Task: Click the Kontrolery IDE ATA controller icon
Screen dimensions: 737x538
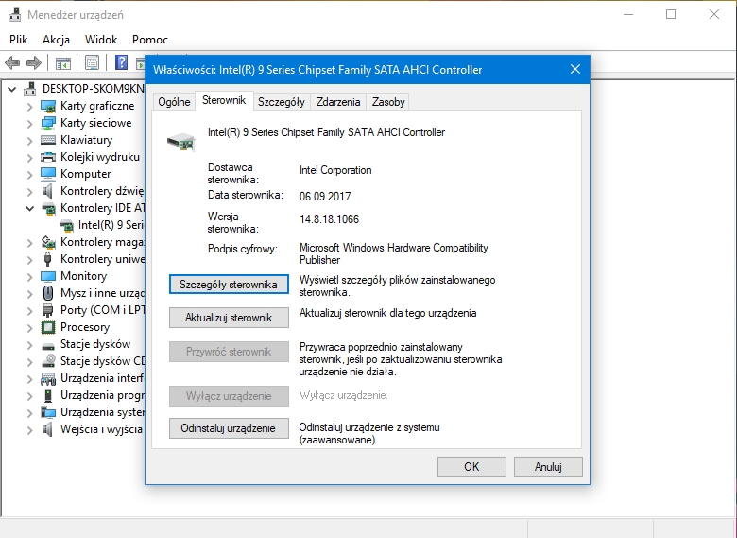Action: coord(48,208)
